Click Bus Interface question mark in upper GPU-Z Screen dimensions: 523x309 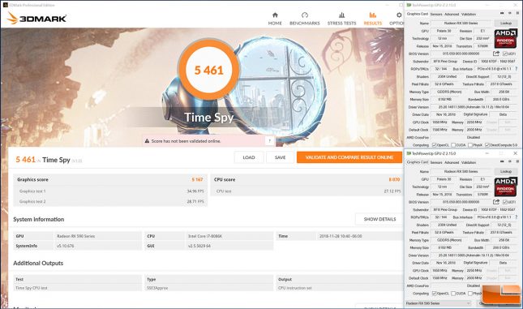point(517,69)
